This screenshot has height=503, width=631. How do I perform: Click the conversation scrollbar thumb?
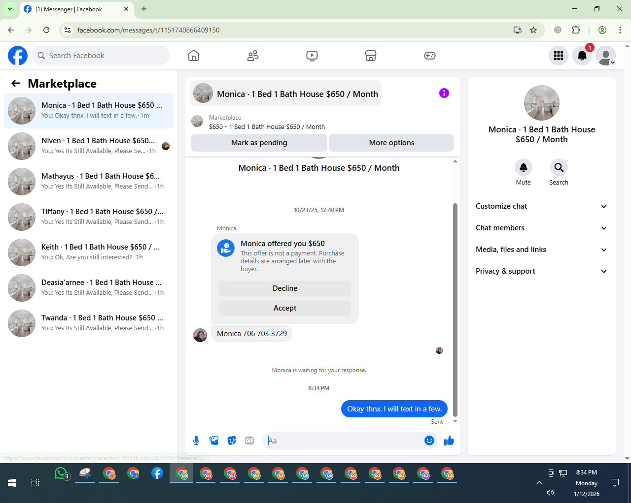[x=455, y=310]
